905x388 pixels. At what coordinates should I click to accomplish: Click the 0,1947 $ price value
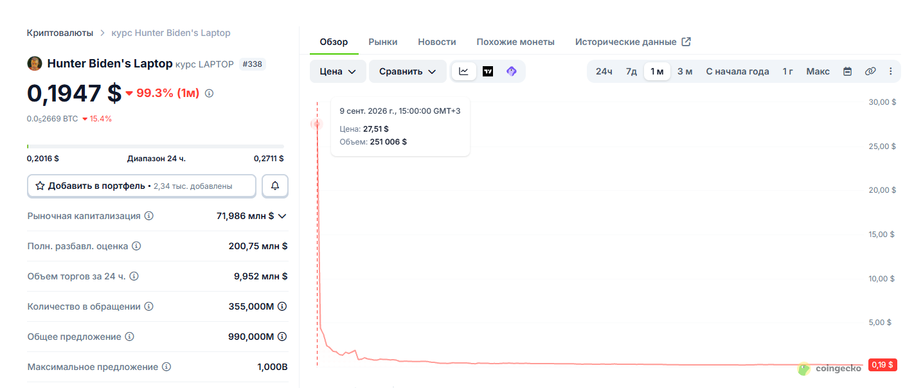tap(74, 93)
